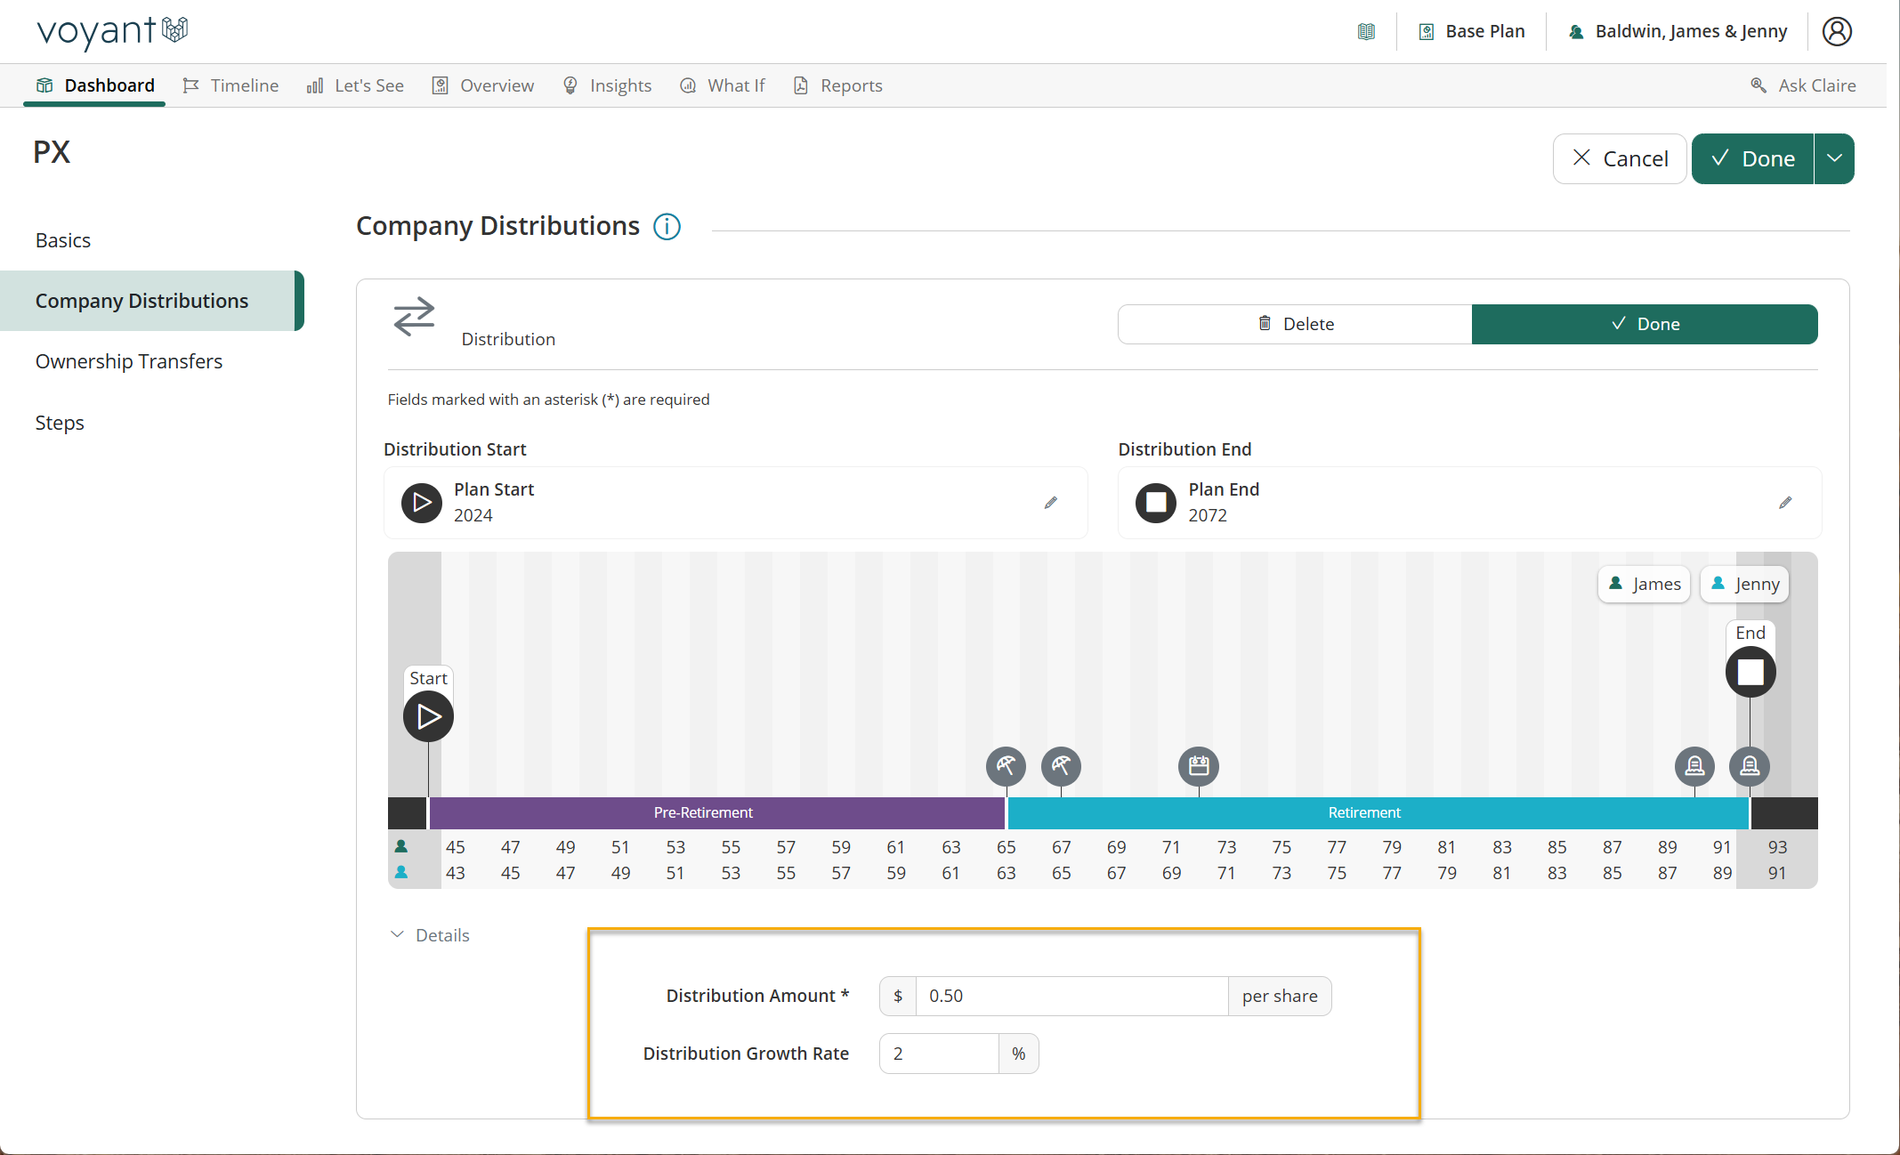Open the Baldwin, James & Jenny client selector
This screenshot has height=1155, width=1900.
click(x=1678, y=31)
